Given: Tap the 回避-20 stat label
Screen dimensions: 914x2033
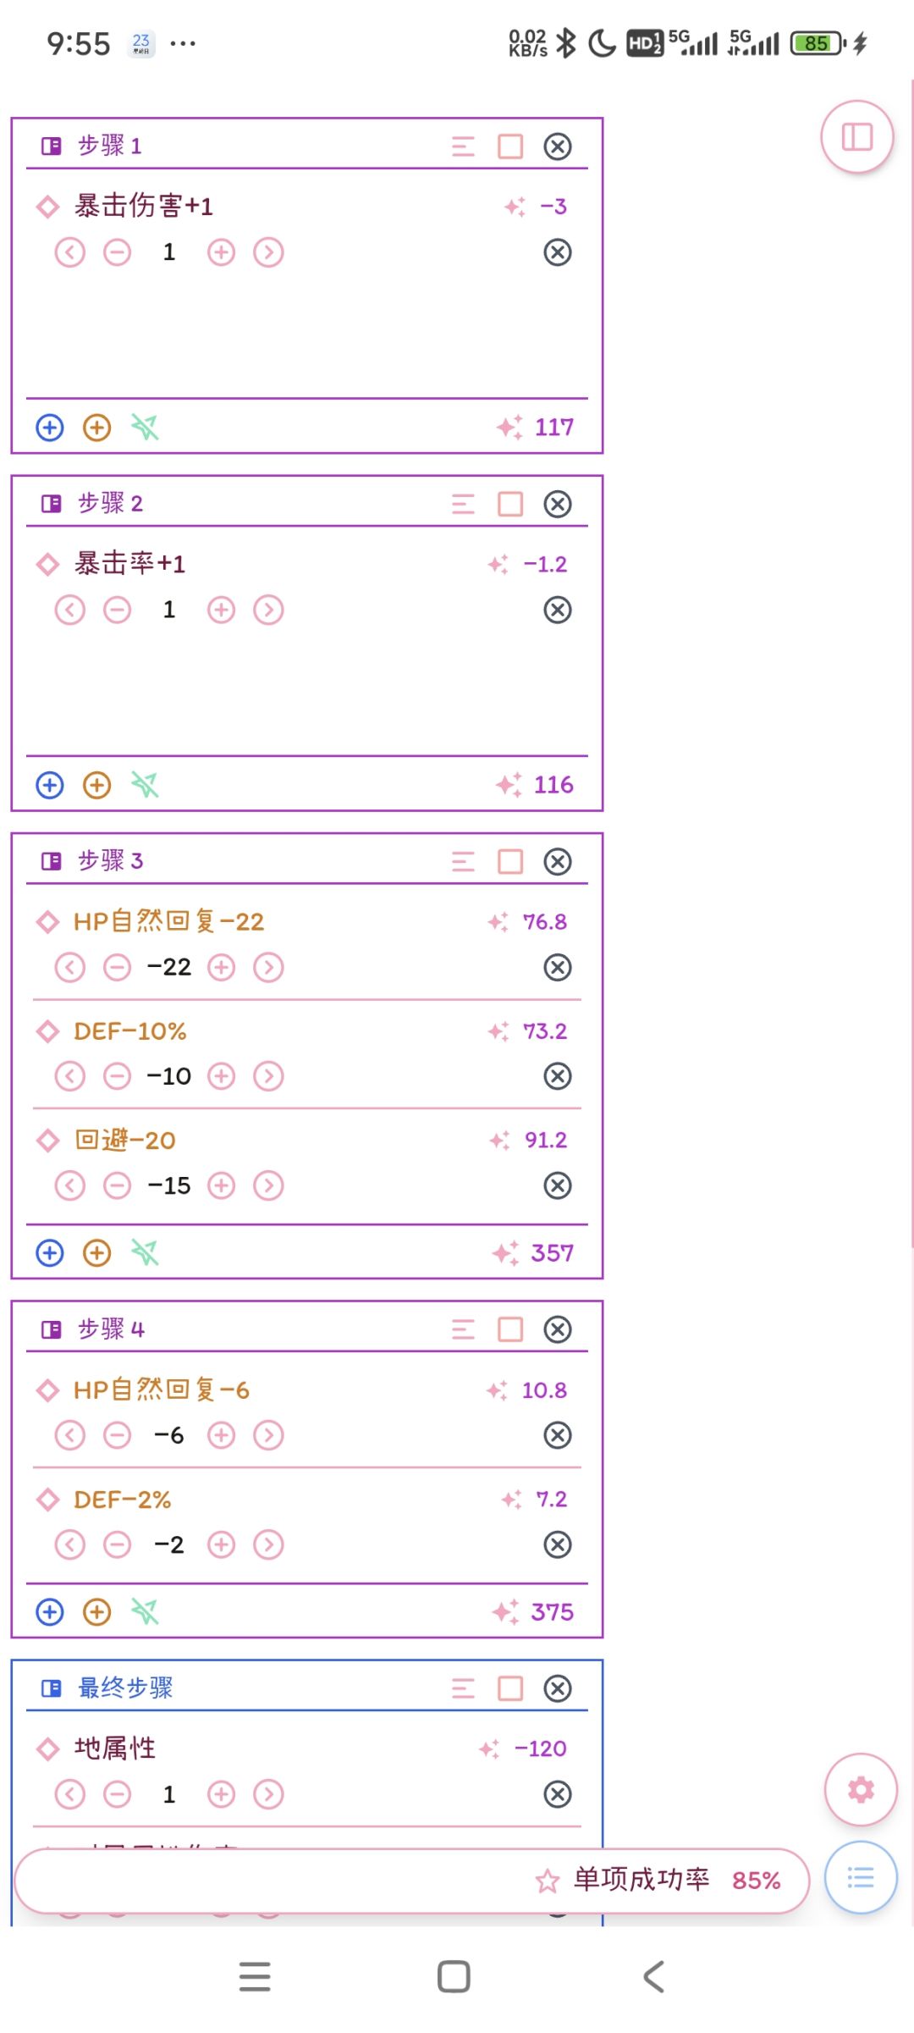Looking at the screenshot, I should (x=125, y=1140).
